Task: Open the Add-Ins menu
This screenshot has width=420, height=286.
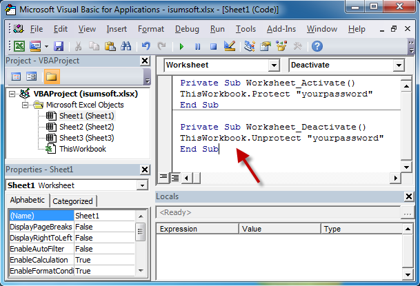Action: (x=281, y=29)
